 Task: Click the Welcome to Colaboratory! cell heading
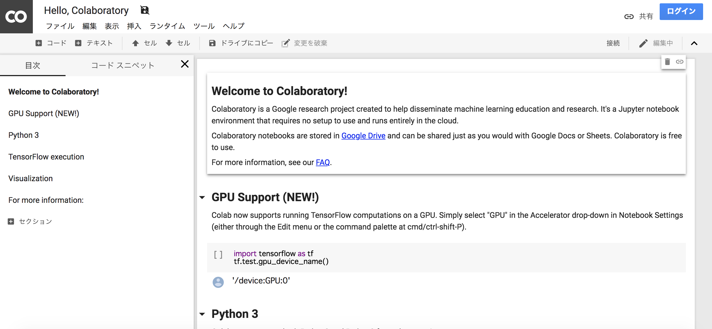[279, 91]
